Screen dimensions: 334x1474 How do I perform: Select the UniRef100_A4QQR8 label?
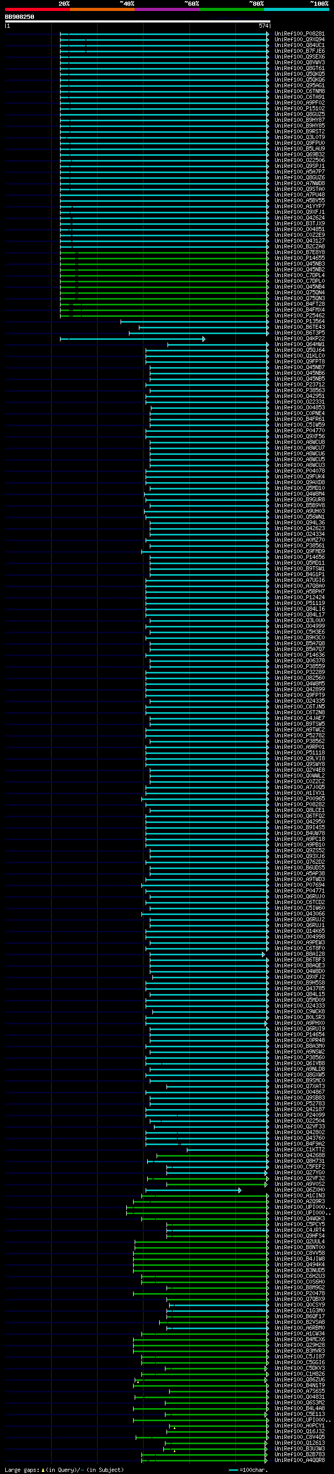[300, 1460]
